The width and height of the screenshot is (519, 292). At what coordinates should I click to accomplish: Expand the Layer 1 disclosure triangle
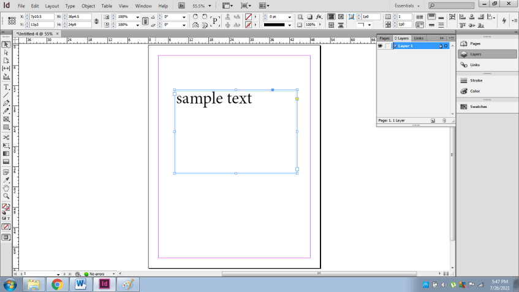[395, 46]
